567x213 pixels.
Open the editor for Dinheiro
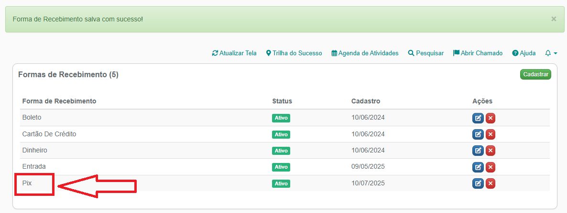[x=478, y=151]
